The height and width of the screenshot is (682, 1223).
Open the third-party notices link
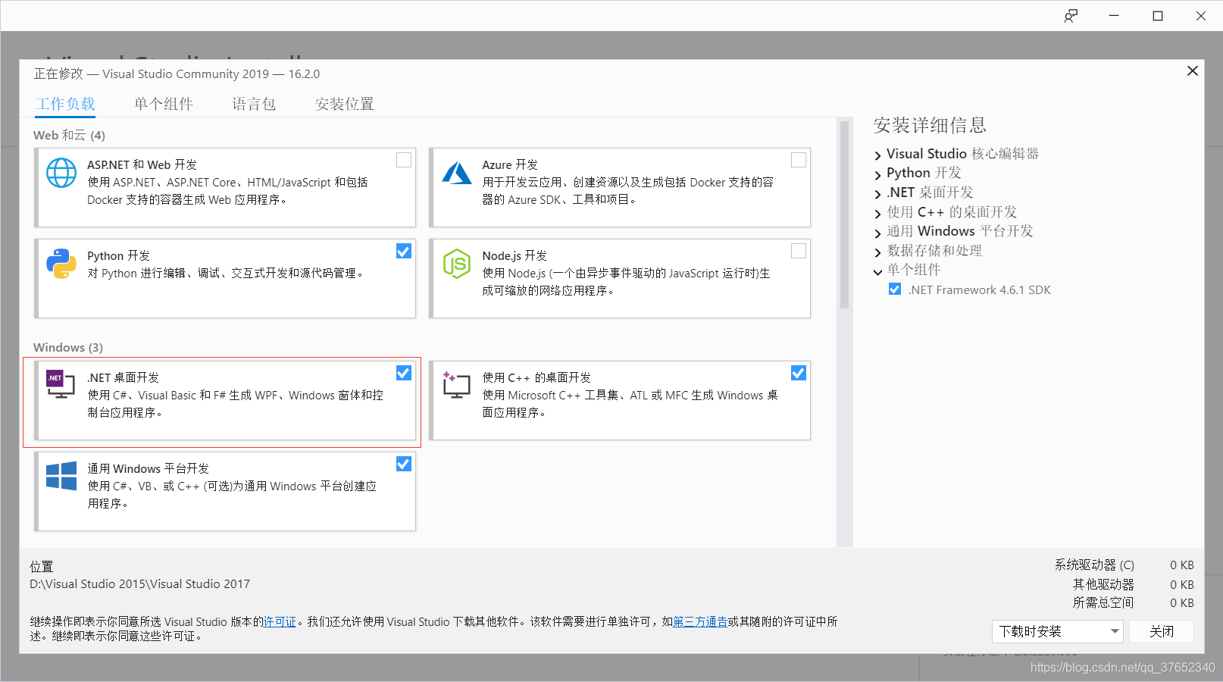[700, 621]
